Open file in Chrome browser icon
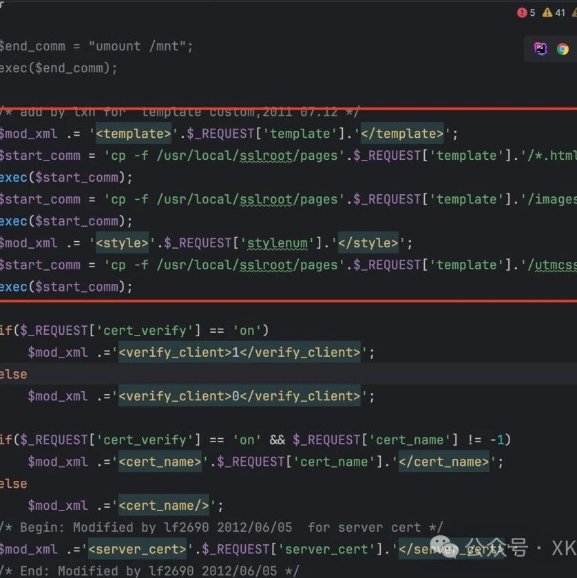The width and height of the screenshot is (577, 578). [x=563, y=49]
